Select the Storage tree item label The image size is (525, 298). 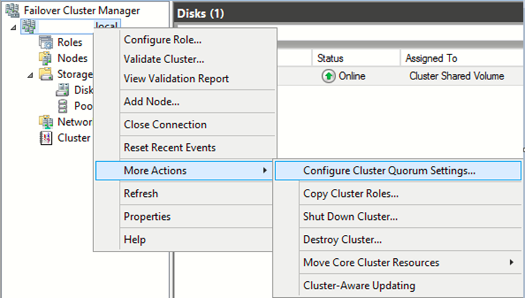coord(75,74)
